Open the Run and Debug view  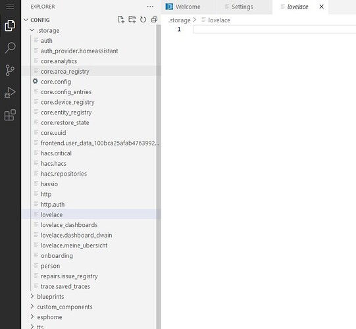10,92
